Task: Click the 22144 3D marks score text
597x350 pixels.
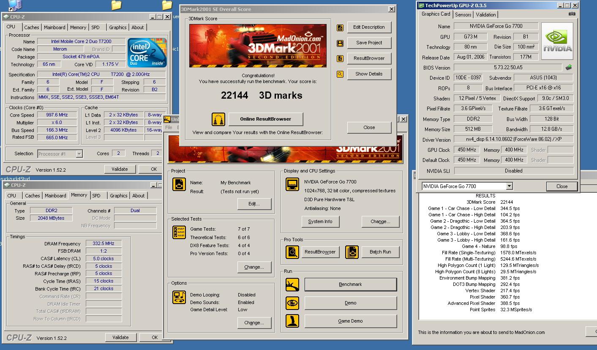Action: [x=262, y=95]
